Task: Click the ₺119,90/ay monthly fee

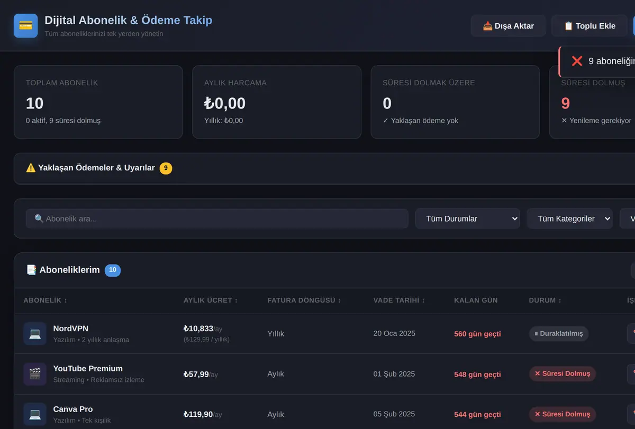Action: tap(203, 415)
